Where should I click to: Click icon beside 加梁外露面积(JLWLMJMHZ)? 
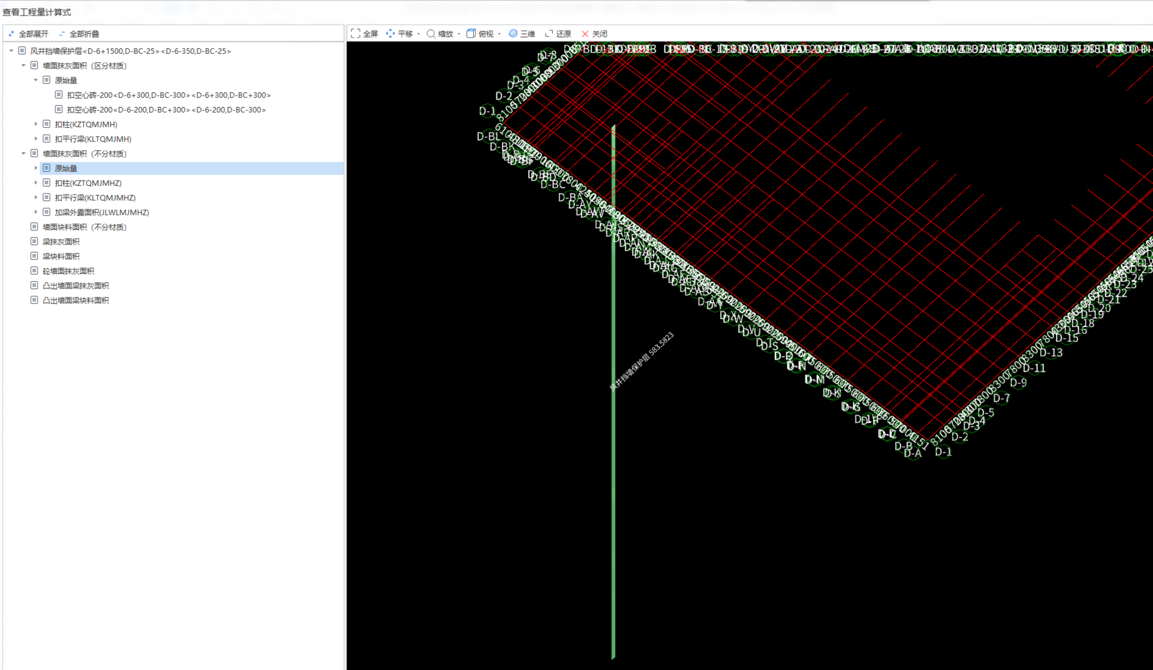coord(46,212)
